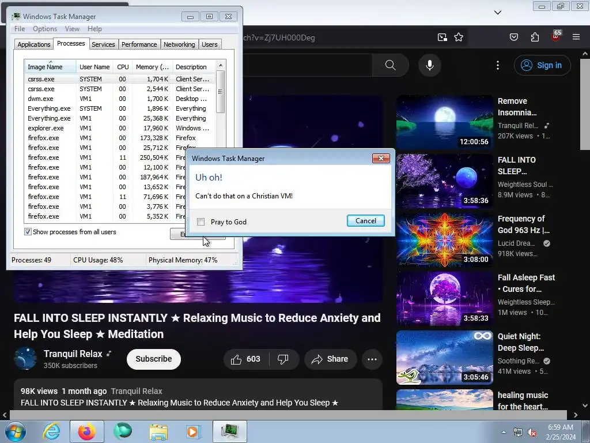Open Task Manager Options menu
Image resolution: width=590 pixels, height=443 pixels.
[45, 29]
